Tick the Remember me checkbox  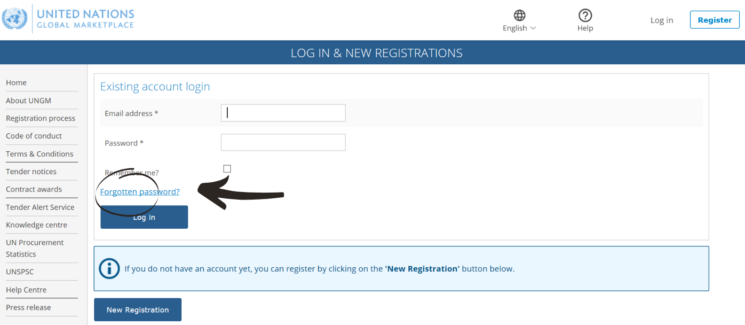pos(227,169)
